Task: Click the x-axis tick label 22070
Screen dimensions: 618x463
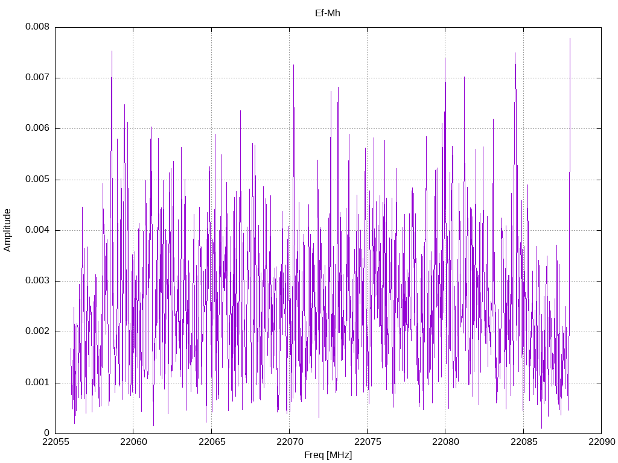Action: click(x=289, y=442)
